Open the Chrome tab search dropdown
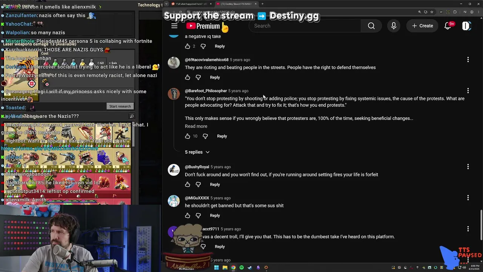 coord(166,4)
